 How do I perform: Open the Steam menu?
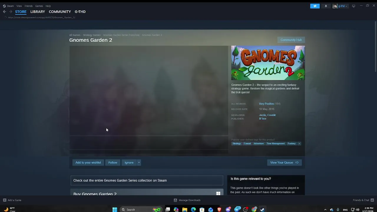coord(8,6)
